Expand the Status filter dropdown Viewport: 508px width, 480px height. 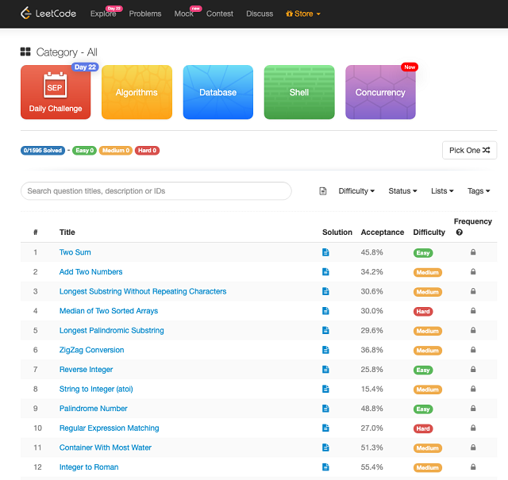tap(402, 191)
